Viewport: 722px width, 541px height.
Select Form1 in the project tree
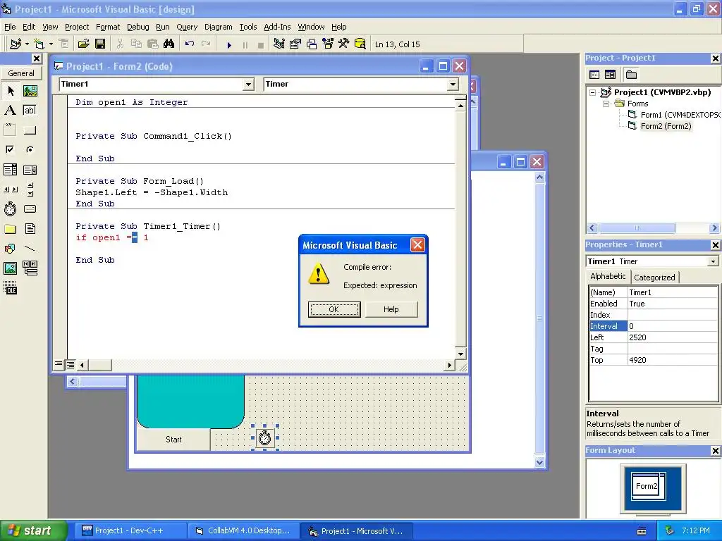673,115
